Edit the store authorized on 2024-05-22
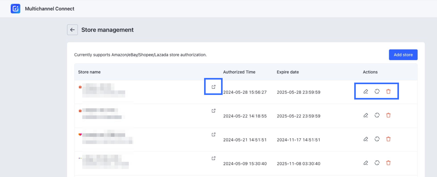 point(366,115)
